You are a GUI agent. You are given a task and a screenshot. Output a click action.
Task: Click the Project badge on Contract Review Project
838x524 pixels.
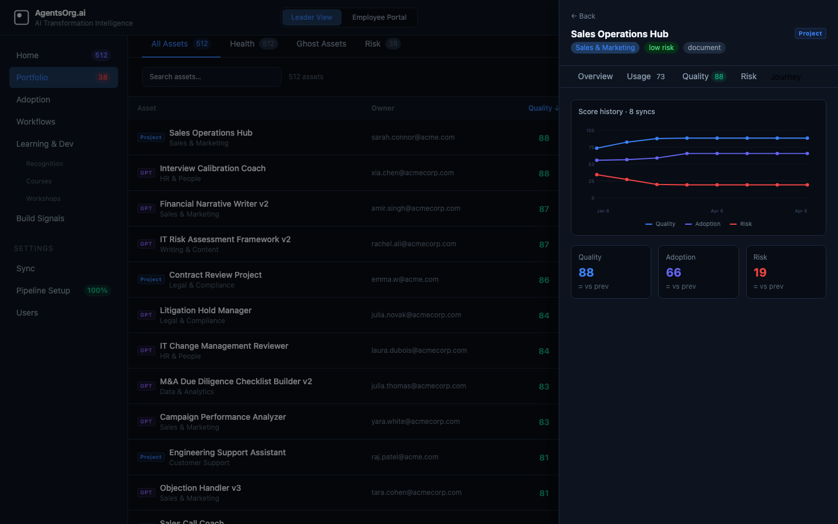click(151, 279)
